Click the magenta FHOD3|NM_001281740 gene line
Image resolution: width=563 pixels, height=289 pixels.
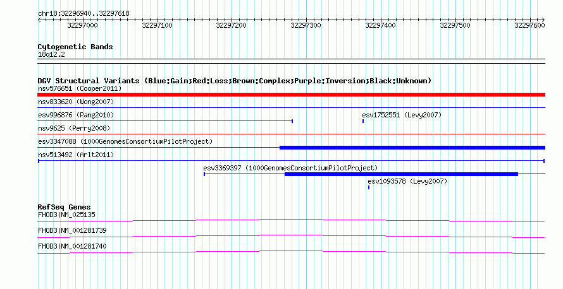[291, 252]
